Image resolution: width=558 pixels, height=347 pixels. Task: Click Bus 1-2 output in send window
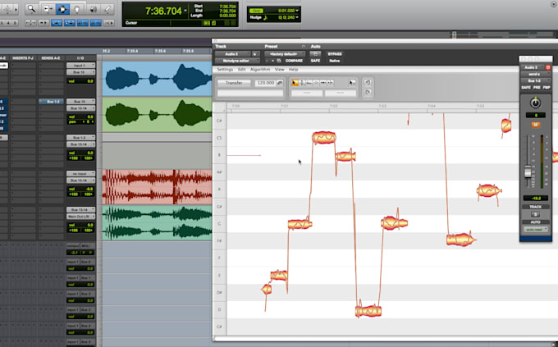tap(535, 80)
